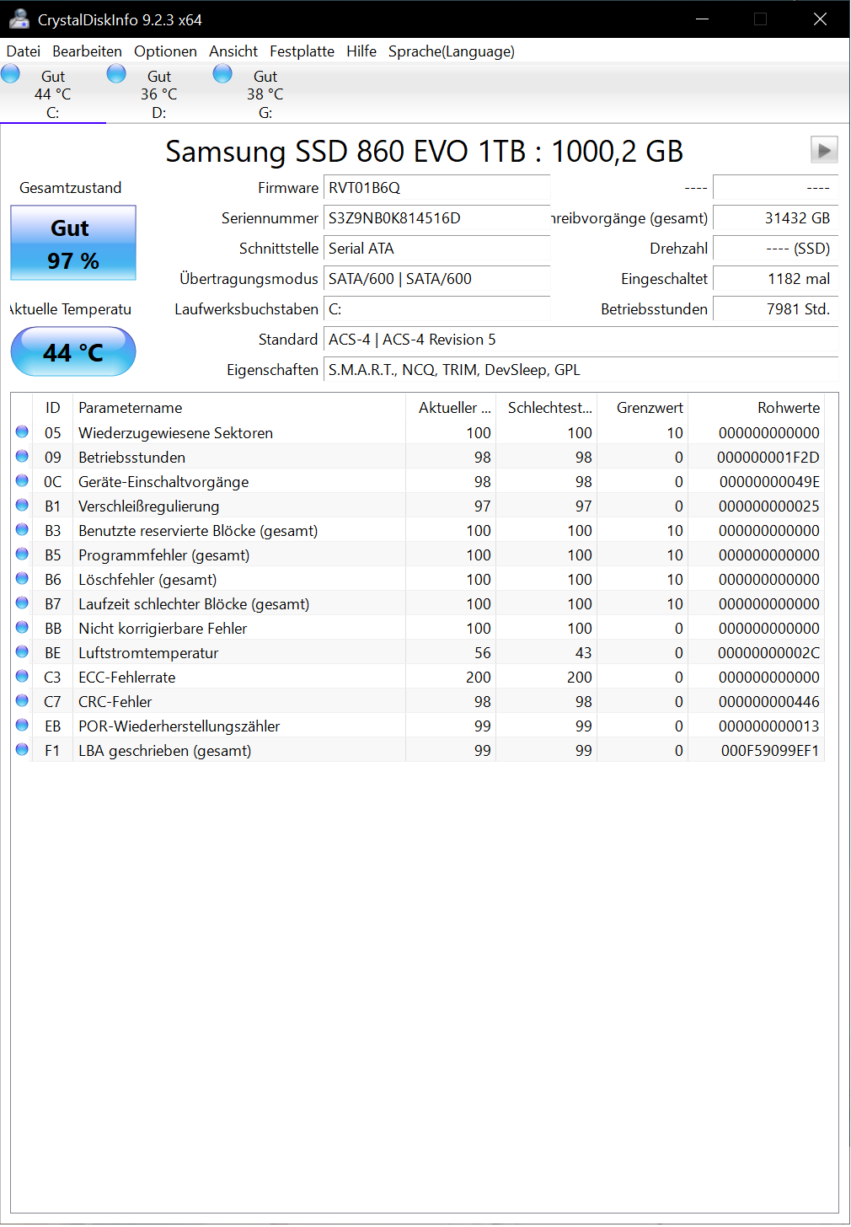Click the Schlechtest... column header
851x1227 pixels.
[x=546, y=407]
